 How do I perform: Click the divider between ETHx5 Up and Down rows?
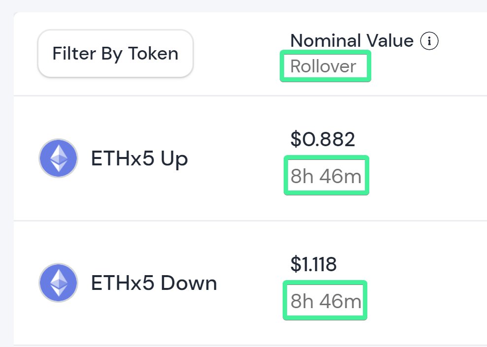pos(250,221)
